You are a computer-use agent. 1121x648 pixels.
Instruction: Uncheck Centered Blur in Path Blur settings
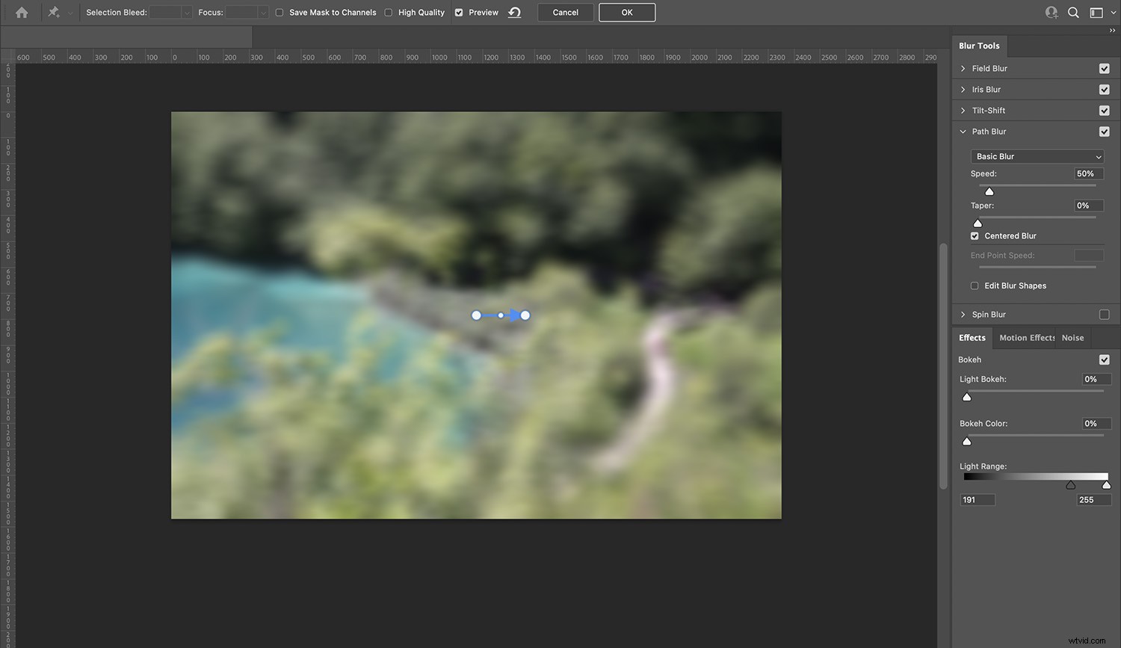point(975,235)
